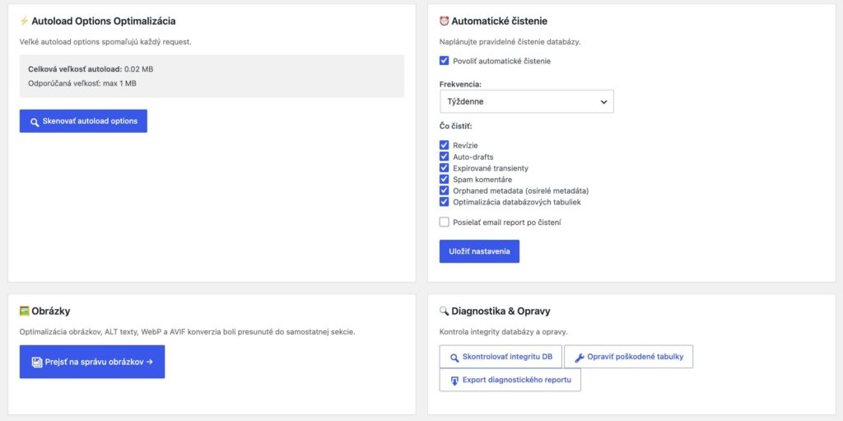Click the Skenovať autoload options button
Viewport: 843px width, 421px height.
click(83, 121)
